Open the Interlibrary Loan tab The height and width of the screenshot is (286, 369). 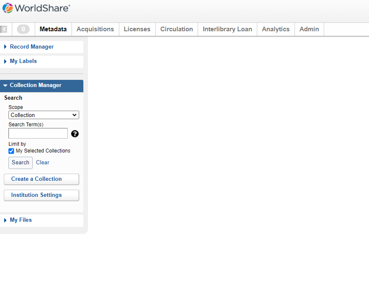click(227, 29)
